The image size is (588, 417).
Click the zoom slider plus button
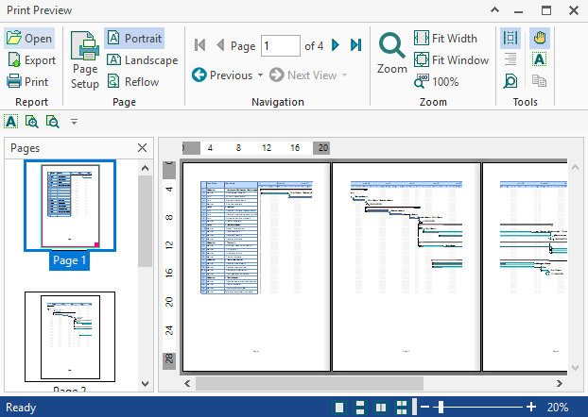[x=531, y=407]
